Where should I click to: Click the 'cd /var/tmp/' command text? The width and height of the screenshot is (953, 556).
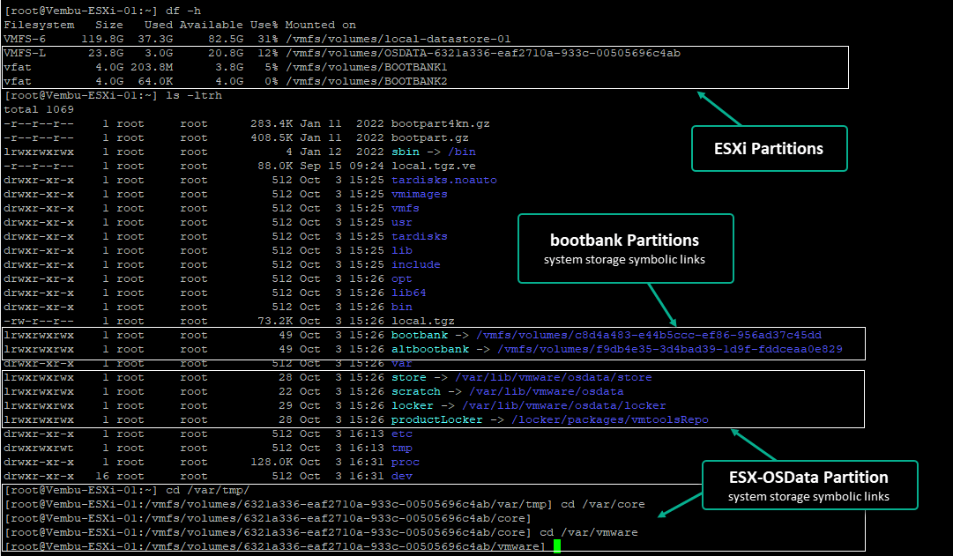pyautogui.click(x=208, y=490)
